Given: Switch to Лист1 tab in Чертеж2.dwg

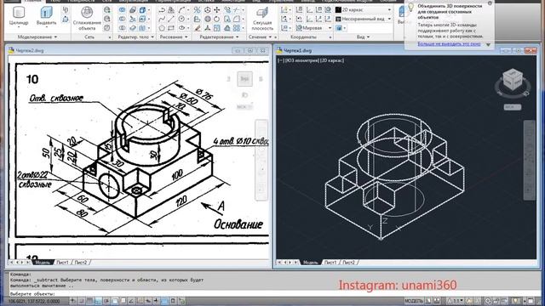Looking at the screenshot, I should (62, 263).
